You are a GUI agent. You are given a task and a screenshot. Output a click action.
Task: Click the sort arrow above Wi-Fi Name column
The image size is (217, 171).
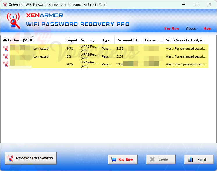coord(33,37)
